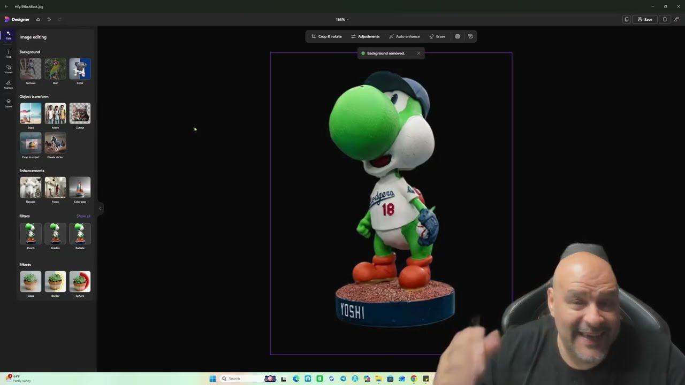Apply the Color pop enhancement
Screen dimensions: 685x385
click(80, 187)
